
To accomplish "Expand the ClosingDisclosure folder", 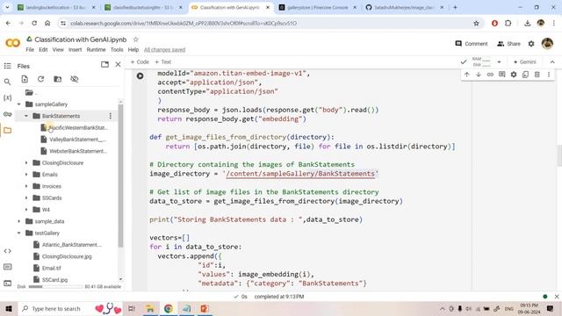I will [x=26, y=162].
